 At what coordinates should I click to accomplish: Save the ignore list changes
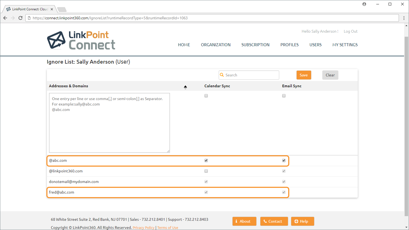pos(304,75)
